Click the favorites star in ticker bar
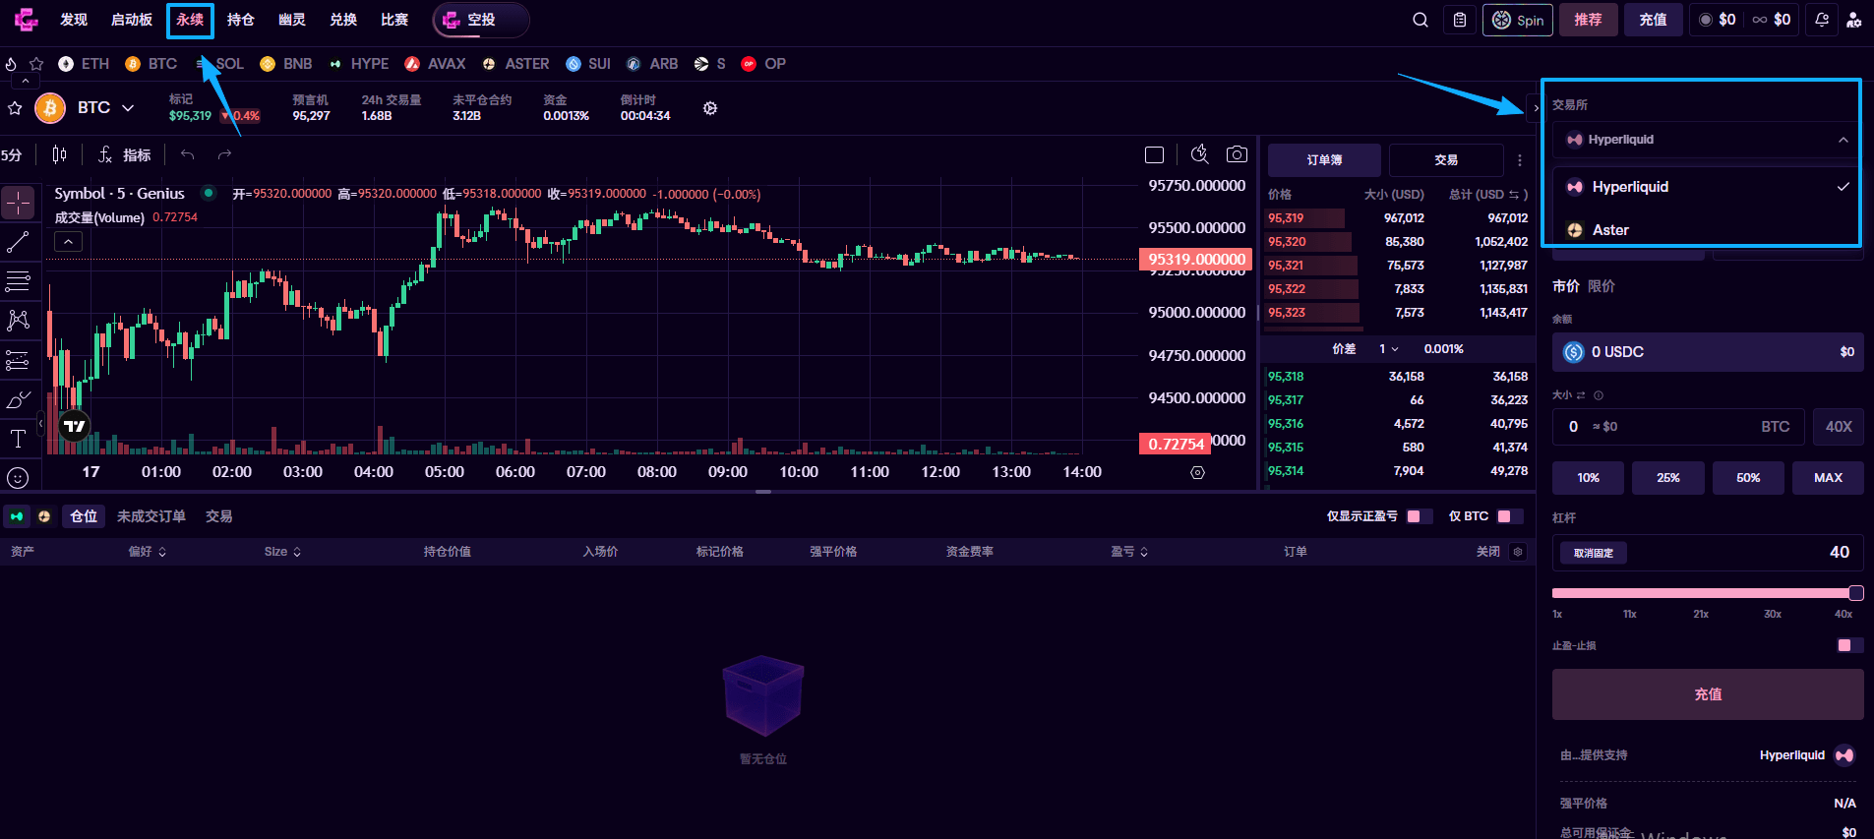 click(36, 64)
